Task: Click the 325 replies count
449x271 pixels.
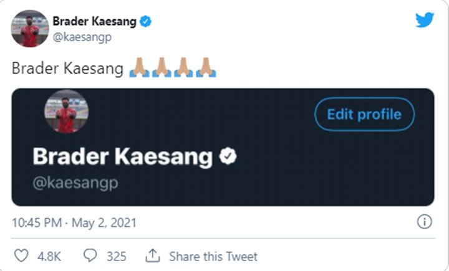Action: (x=116, y=256)
